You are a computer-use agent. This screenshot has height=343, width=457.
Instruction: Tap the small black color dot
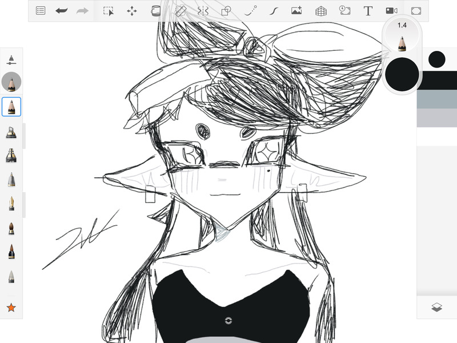click(x=436, y=59)
